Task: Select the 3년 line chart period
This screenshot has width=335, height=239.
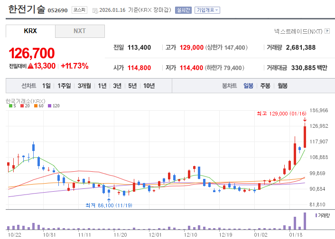Action: (x=117, y=86)
